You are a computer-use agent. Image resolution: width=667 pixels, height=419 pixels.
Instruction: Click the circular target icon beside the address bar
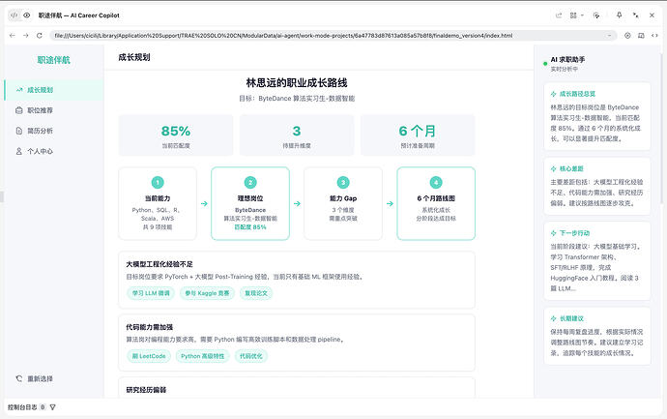click(x=627, y=36)
